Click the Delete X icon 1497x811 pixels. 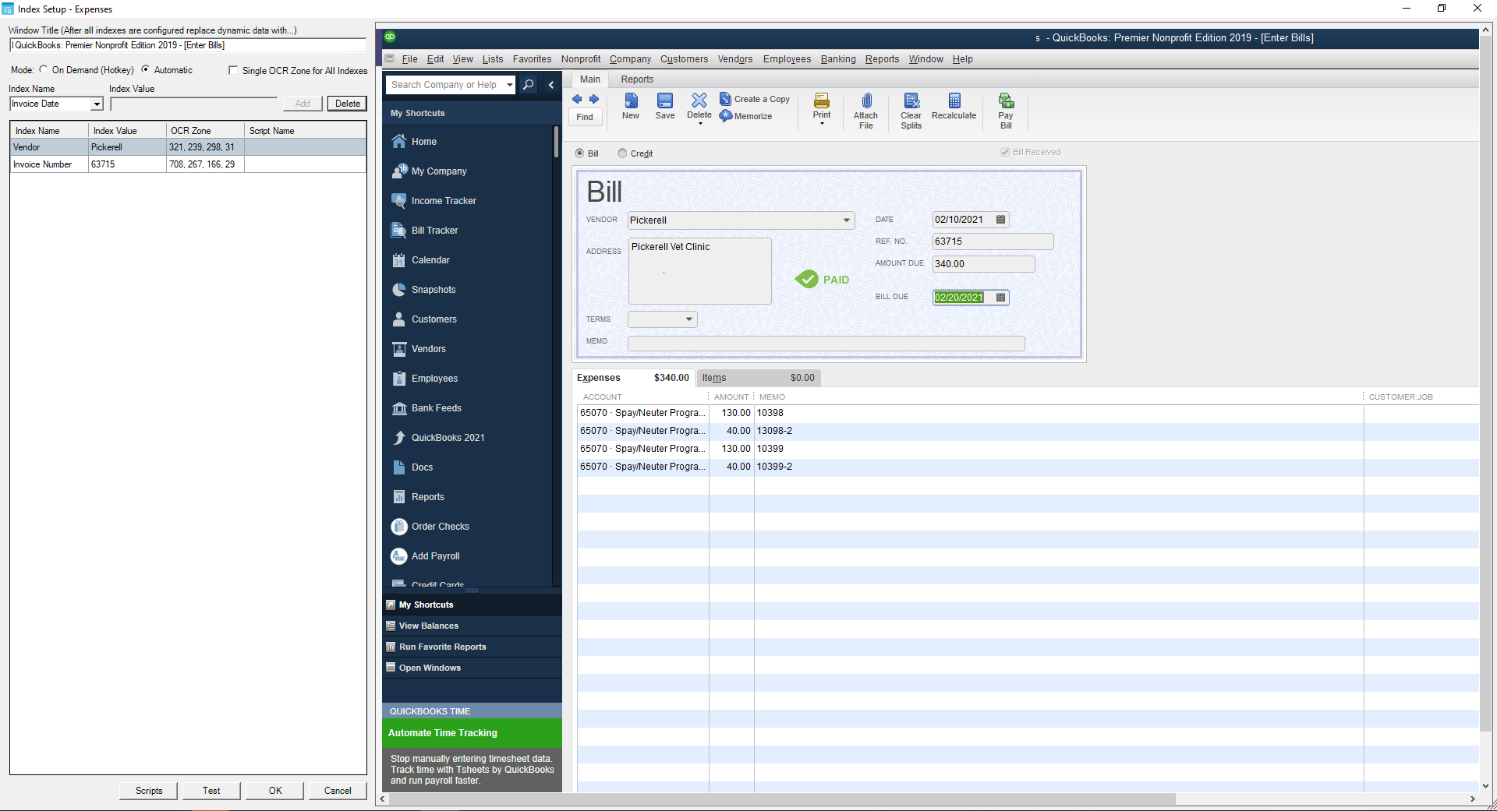699,100
